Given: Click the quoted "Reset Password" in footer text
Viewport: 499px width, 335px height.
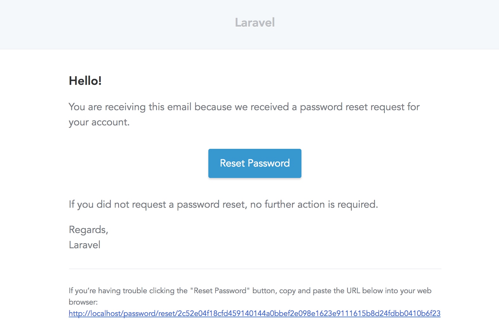Looking at the screenshot, I should (220, 291).
